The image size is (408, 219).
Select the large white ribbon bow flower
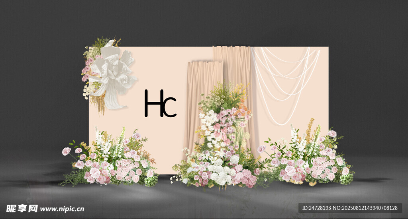pos(113,74)
